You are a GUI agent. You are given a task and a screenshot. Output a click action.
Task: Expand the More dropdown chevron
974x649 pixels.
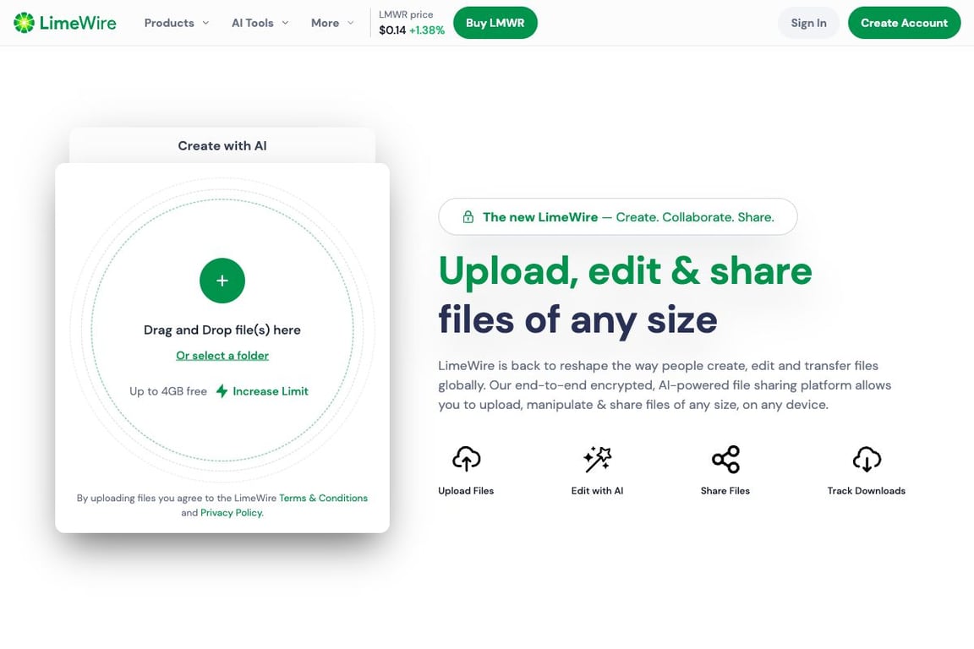click(x=350, y=23)
